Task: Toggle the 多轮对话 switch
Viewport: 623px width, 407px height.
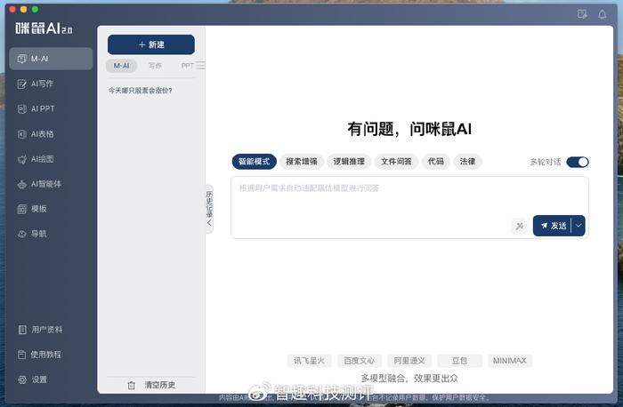Action: tap(578, 162)
